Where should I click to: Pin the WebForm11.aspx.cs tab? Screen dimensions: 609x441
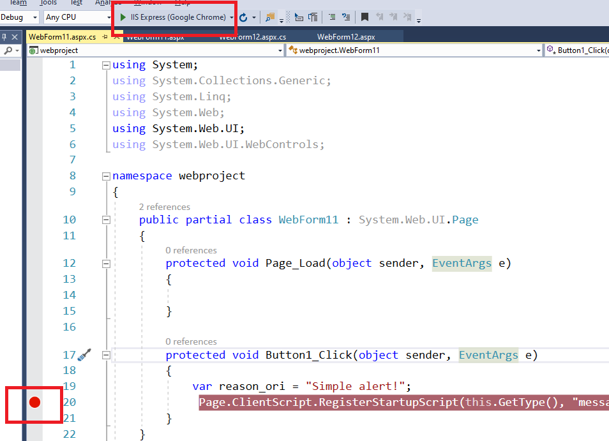click(105, 37)
